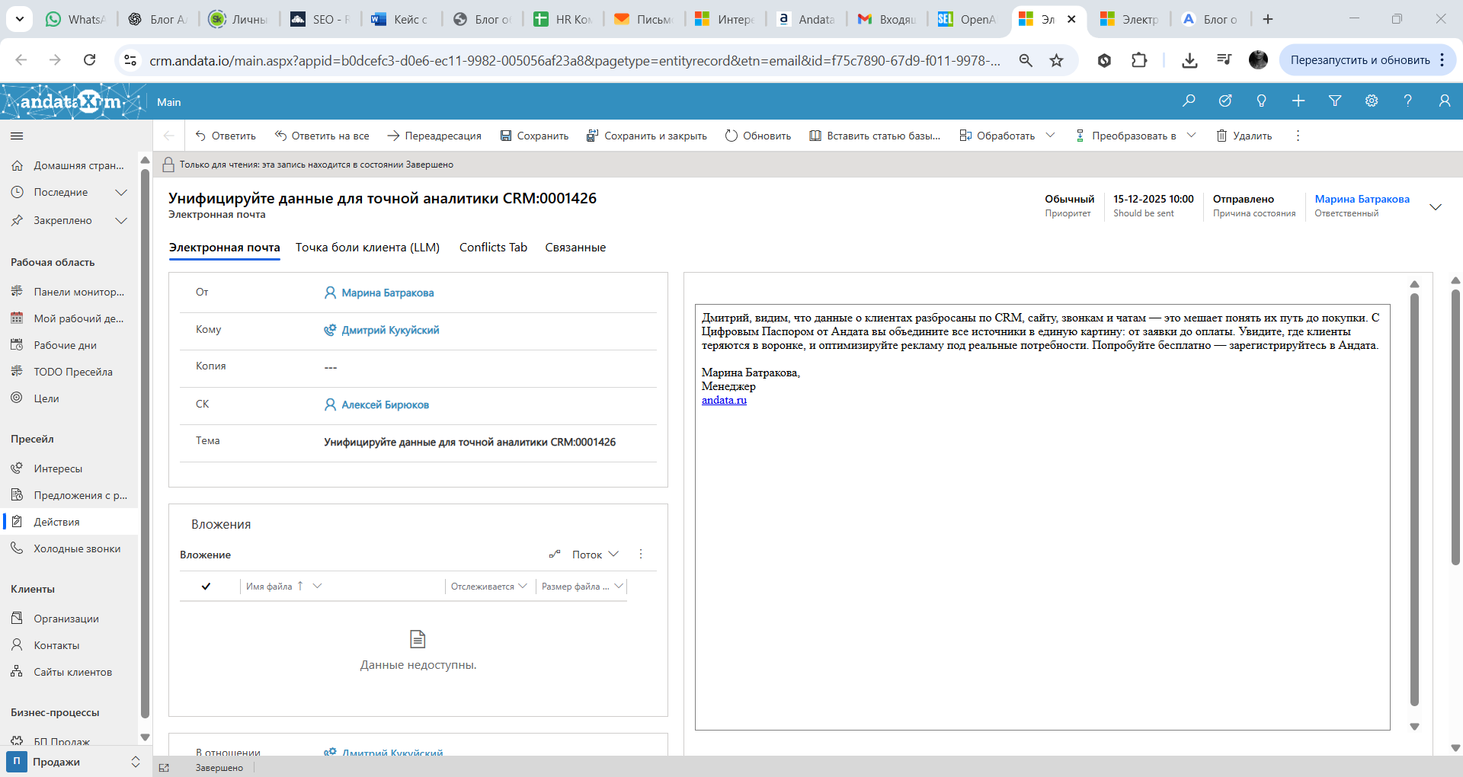
Task: Click the Ответить reply button
Action: pos(226,136)
